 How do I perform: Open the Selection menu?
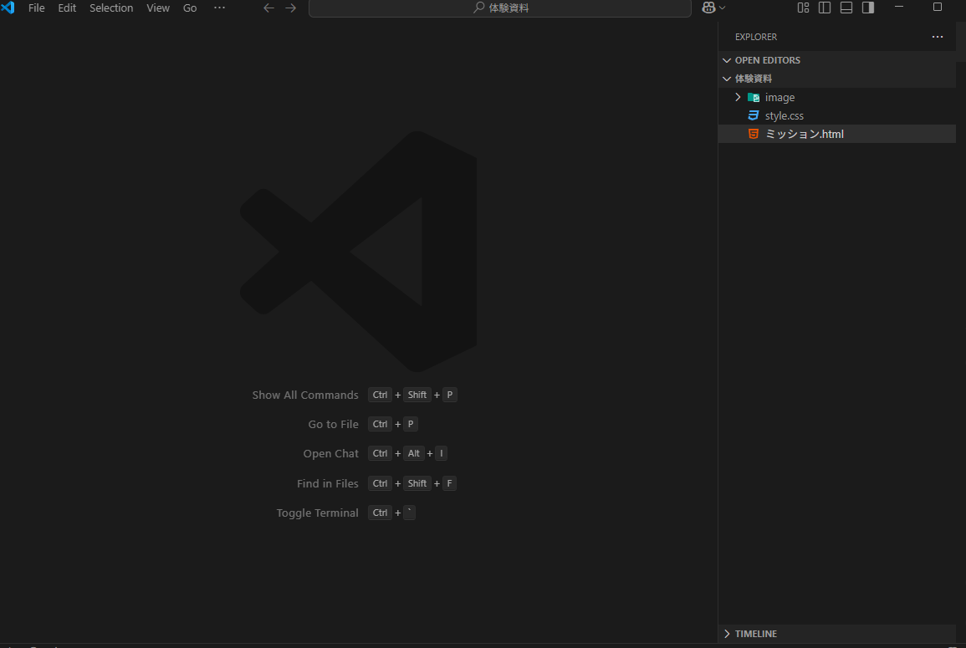tap(111, 8)
